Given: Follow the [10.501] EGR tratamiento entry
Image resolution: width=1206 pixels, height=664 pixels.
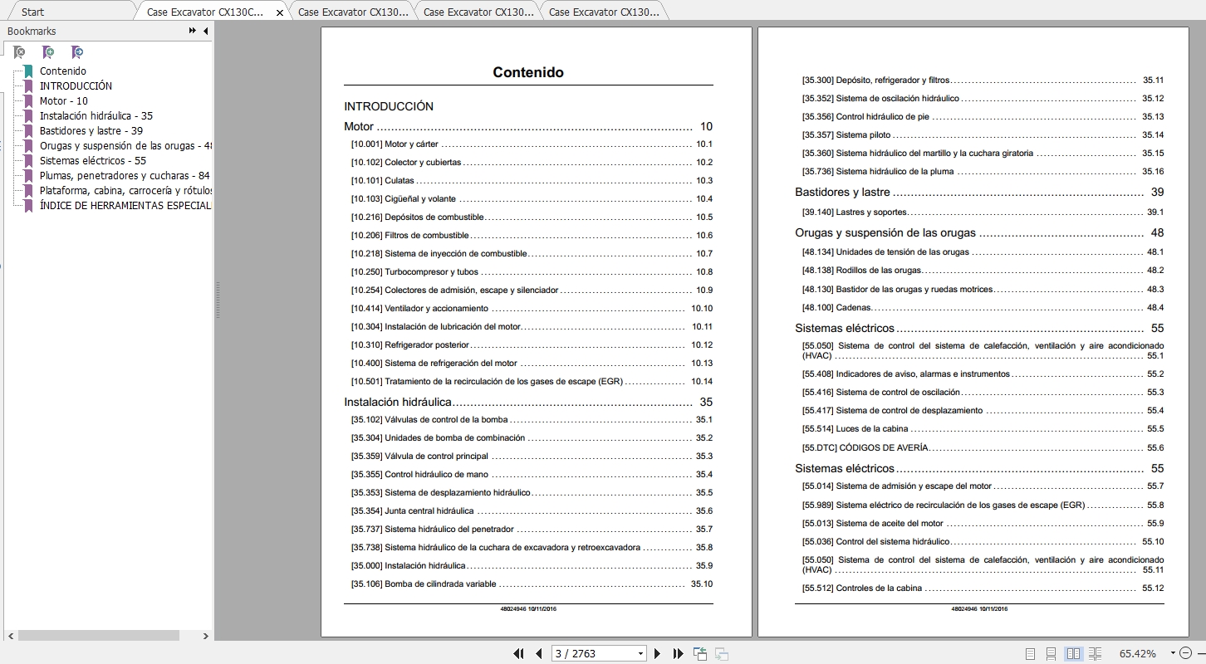Looking at the screenshot, I should (532, 382).
